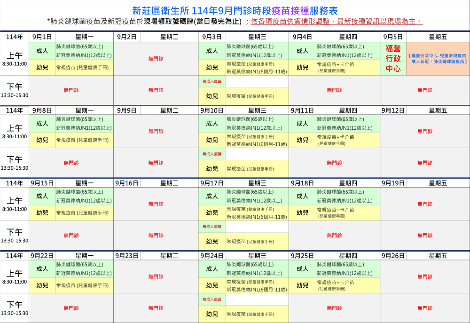Select the 9月26日 date cell
The height and width of the screenshot is (323, 470).
pos(393,256)
